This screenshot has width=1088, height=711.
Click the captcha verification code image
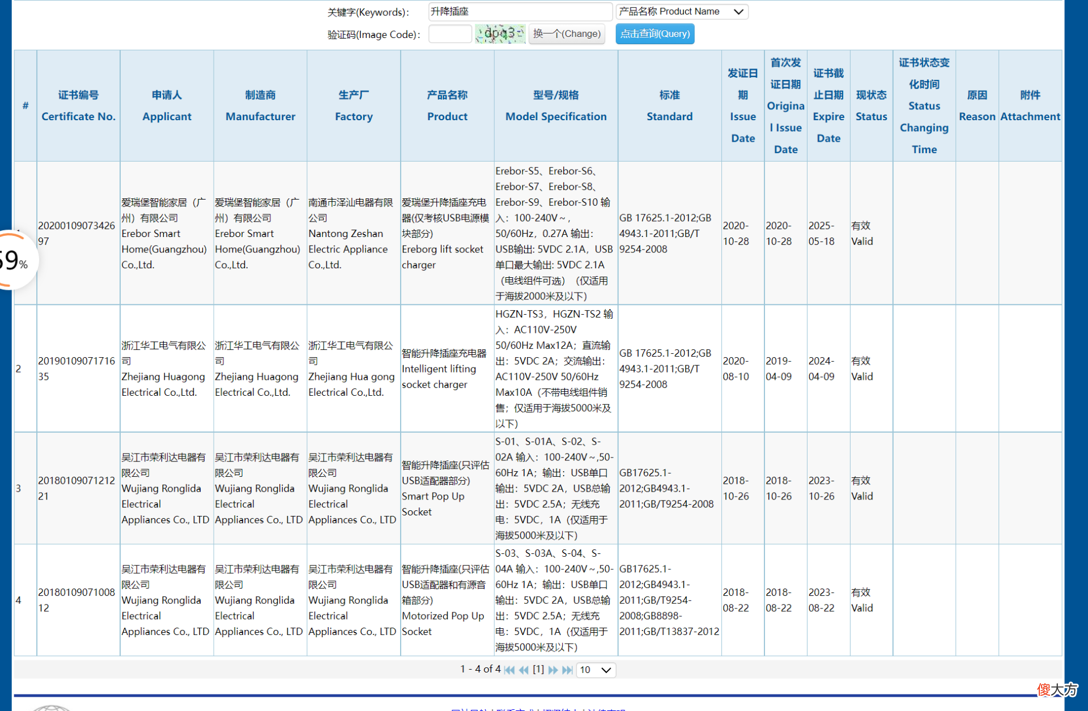[500, 34]
